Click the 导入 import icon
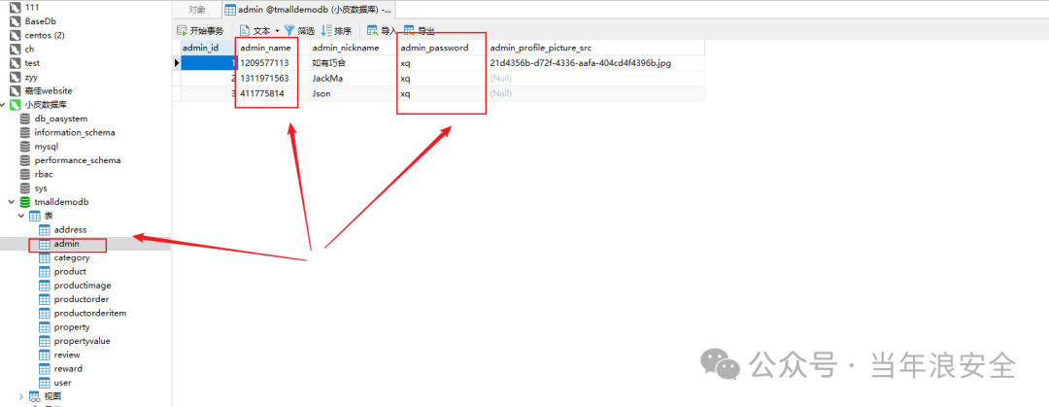 tap(373, 31)
